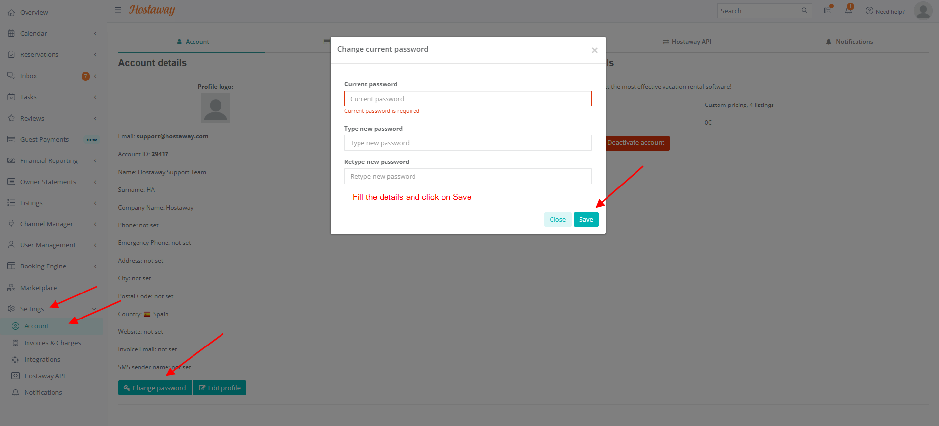
Task: Click the Overview home icon in sidebar
Action: (11, 13)
